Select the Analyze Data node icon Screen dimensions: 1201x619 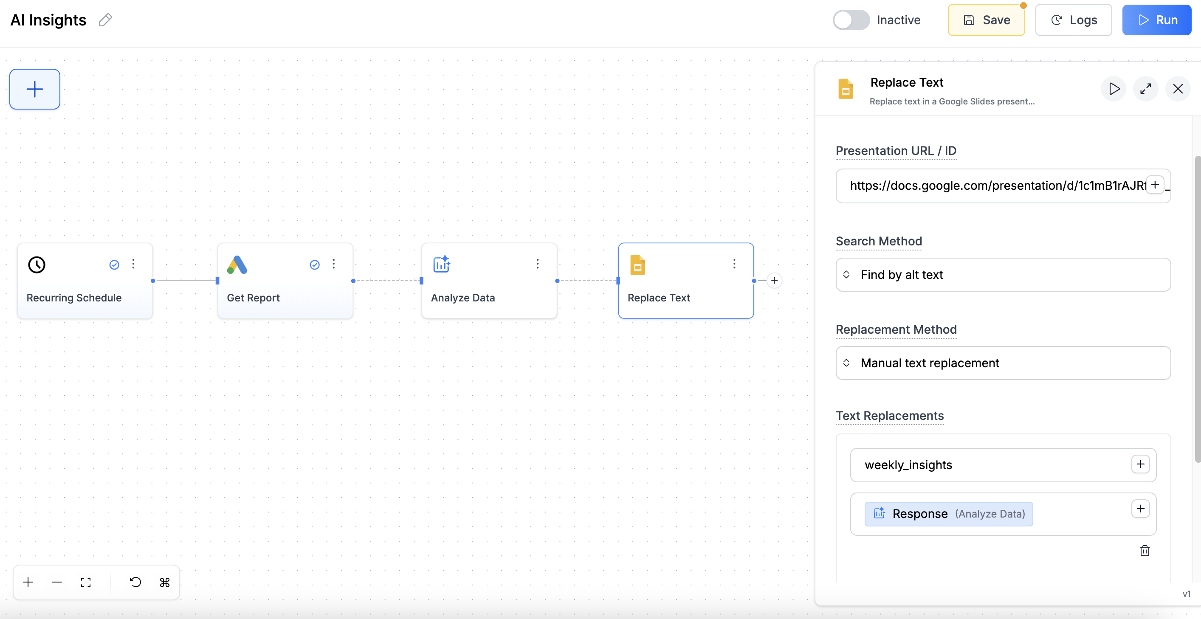441,264
